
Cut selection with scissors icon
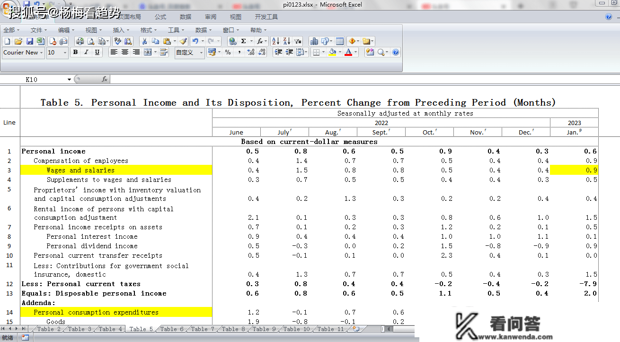pyautogui.click(x=144, y=41)
